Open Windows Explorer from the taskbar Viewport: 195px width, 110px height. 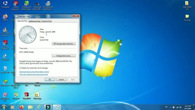(x=30, y=107)
